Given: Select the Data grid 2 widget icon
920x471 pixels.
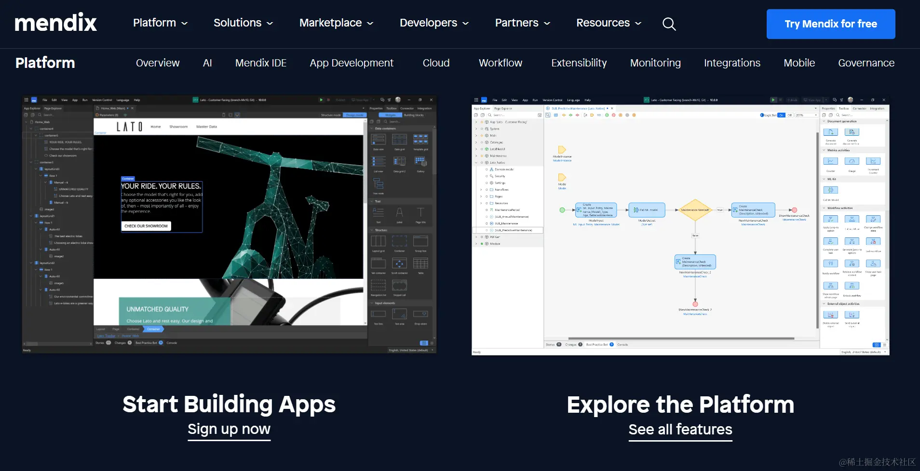Looking at the screenshot, I should pyautogui.click(x=399, y=161).
